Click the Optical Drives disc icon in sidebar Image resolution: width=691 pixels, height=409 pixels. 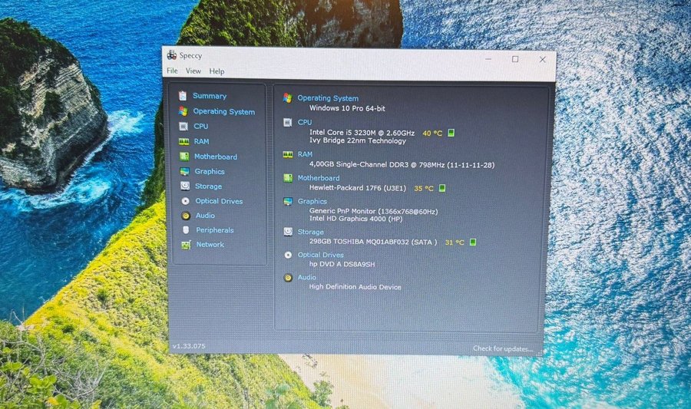186,201
